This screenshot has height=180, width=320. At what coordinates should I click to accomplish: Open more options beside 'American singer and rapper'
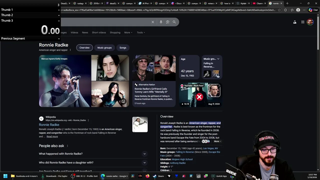pyautogui.click(x=70, y=50)
